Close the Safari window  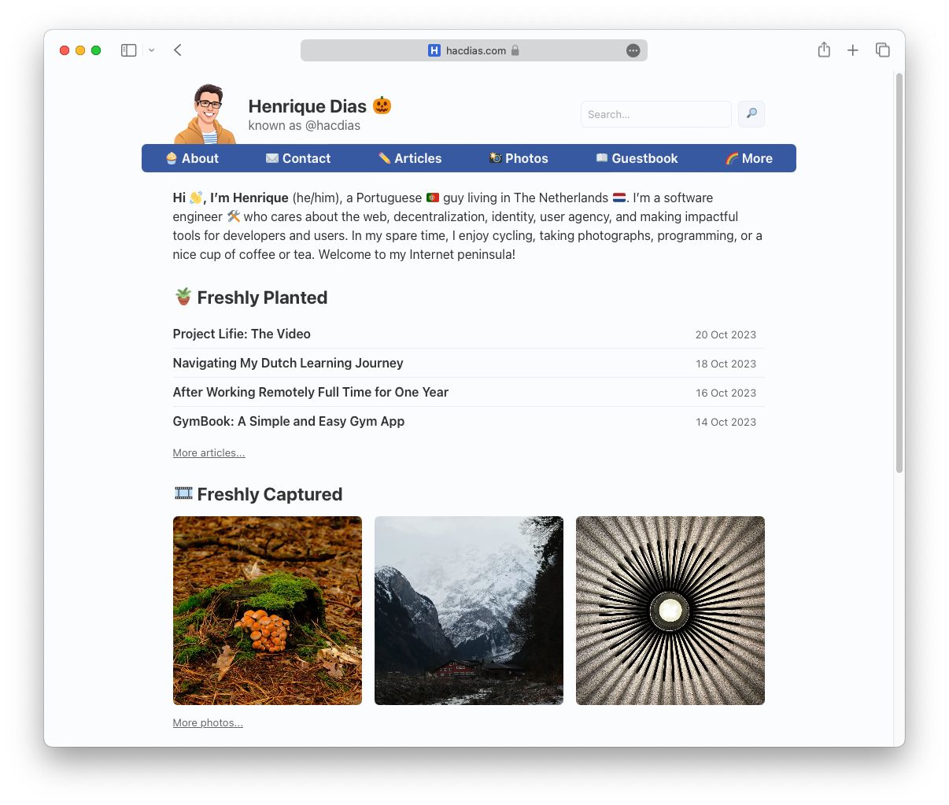tap(65, 50)
